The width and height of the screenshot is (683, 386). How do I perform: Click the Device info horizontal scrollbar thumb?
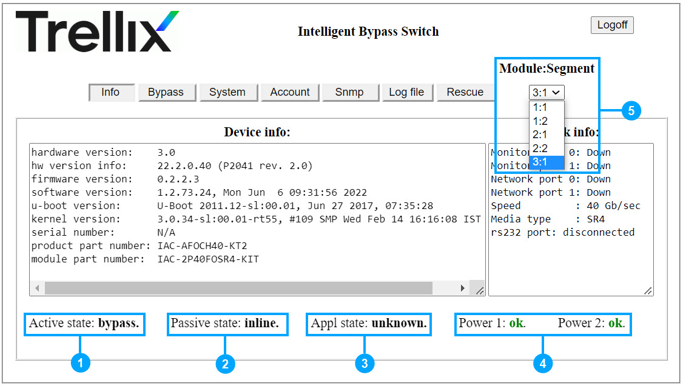click(x=239, y=288)
